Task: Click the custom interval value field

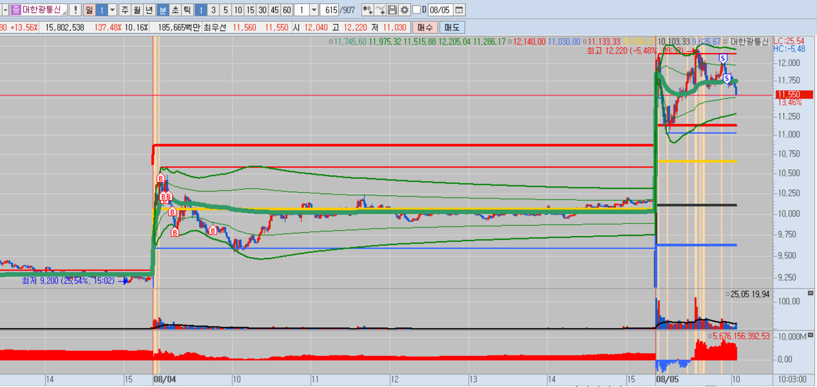Action: (302, 9)
